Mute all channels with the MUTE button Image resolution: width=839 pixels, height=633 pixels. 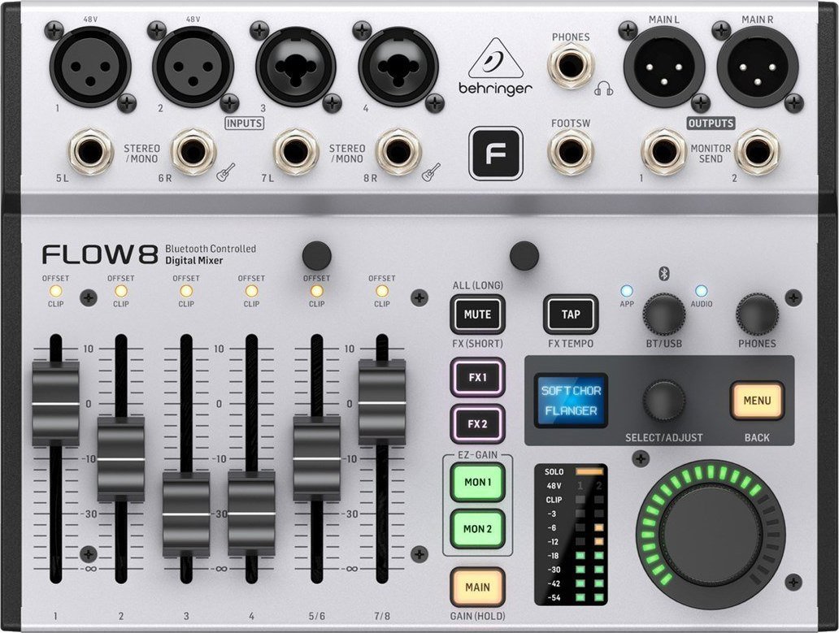[477, 314]
